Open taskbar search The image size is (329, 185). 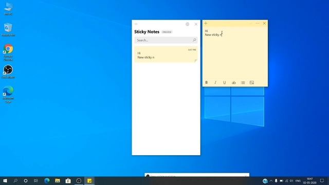tap(15, 180)
